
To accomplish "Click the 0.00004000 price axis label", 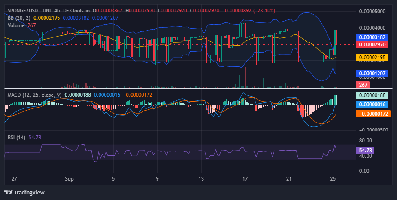I will pyautogui.click(x=372, y=28).
